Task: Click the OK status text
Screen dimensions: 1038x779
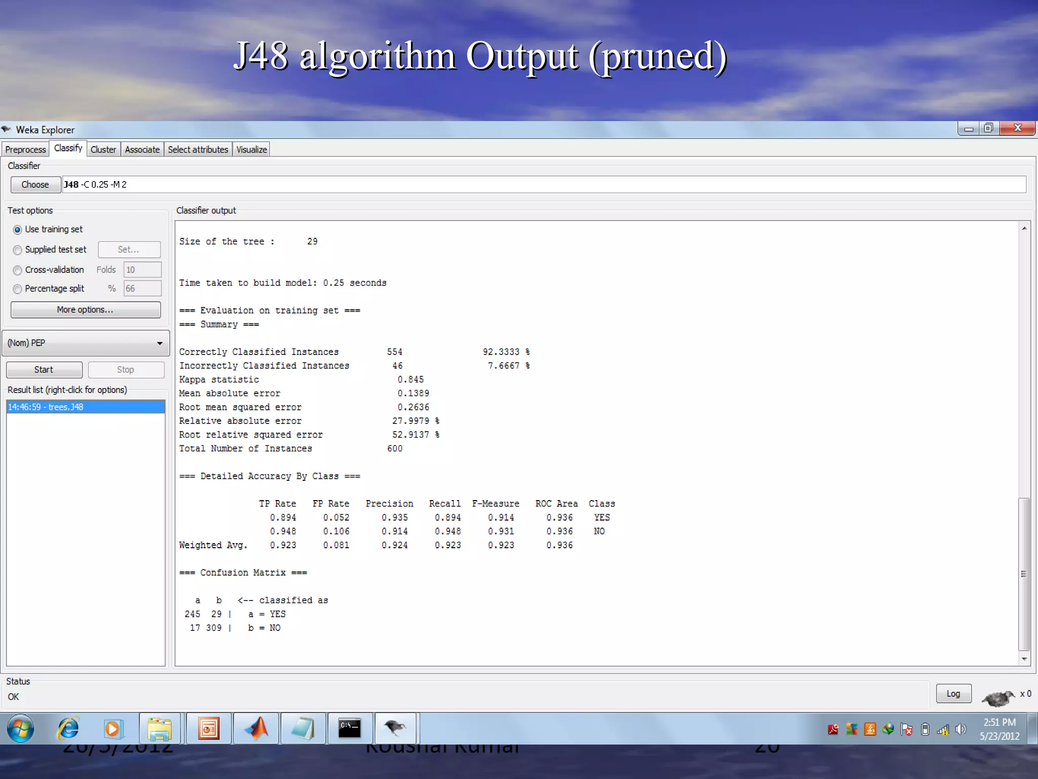Action: [13, 697]
